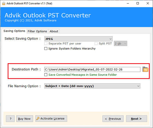153x128 pixels.
Task: Expand the File Naming Option dropdown
Action: tap(92, 86)
